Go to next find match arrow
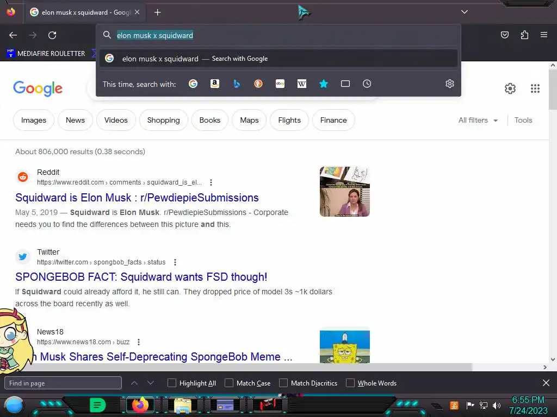 pyautogui.click(x=151, y=383)
